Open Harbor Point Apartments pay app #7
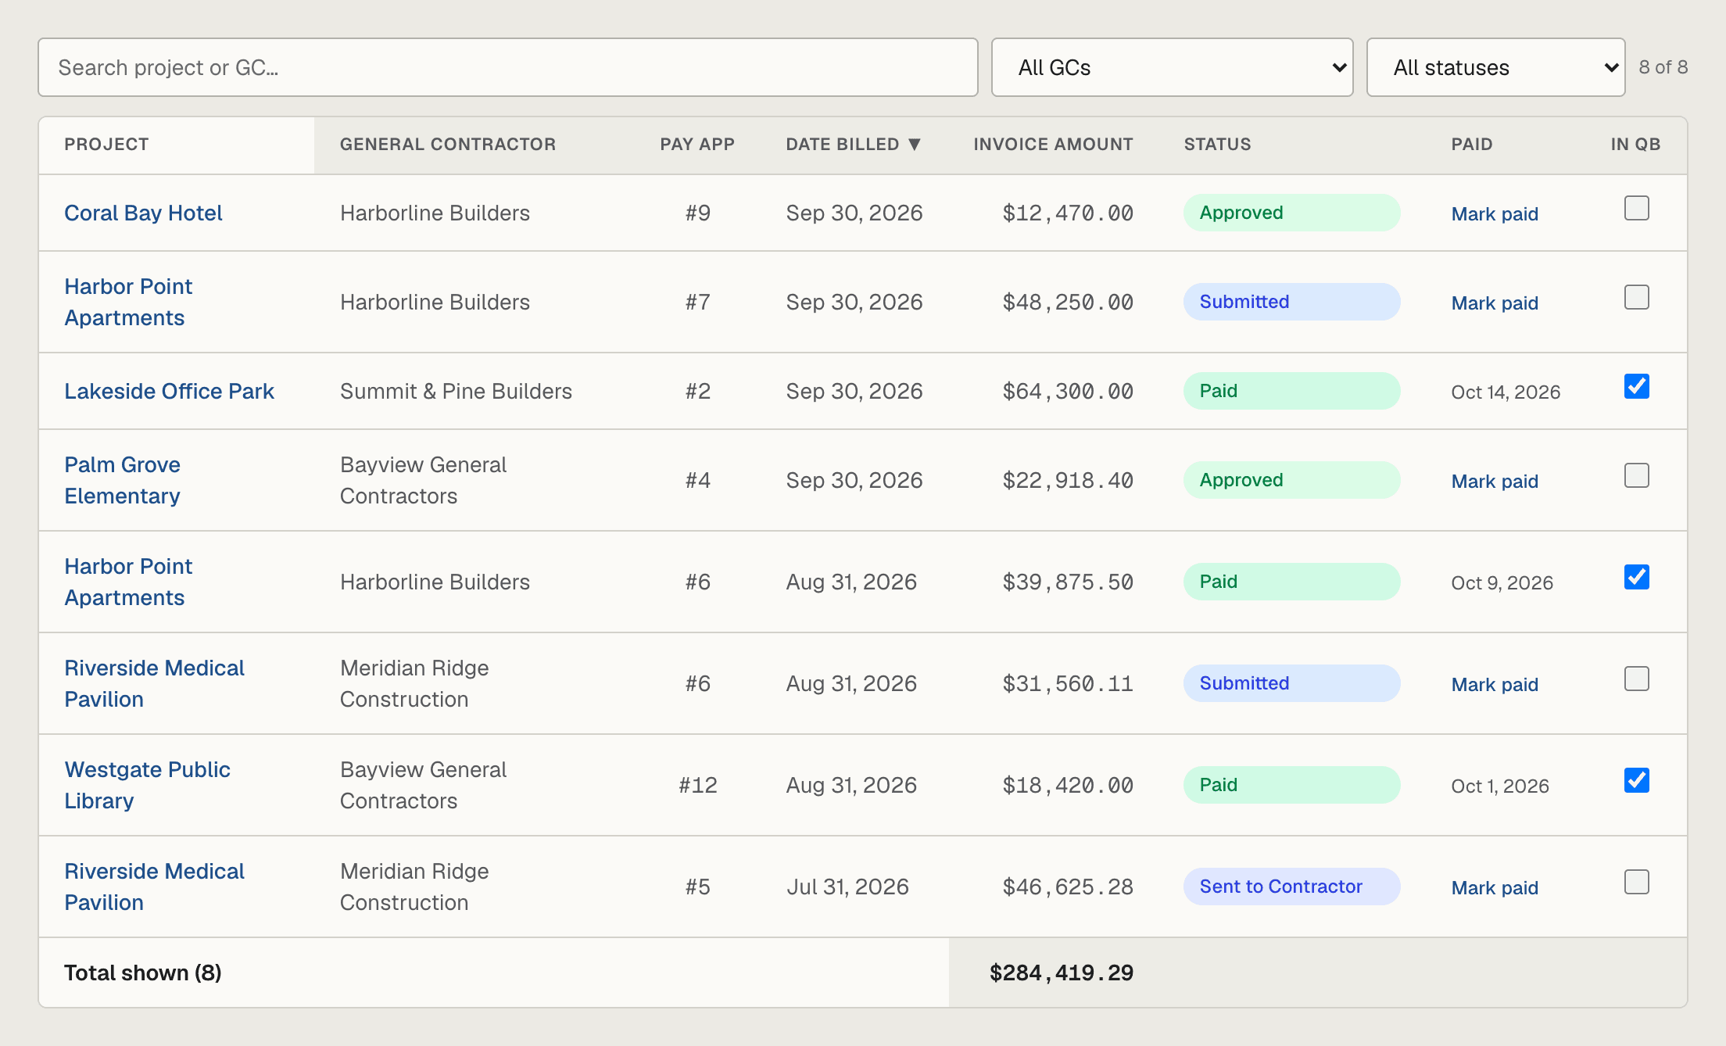Viewport: 1726px width, 1046px height. click(x=128, y=302)
